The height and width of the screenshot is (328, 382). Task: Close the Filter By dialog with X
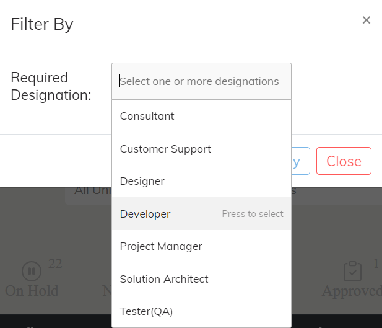click(x=366, y=20)
